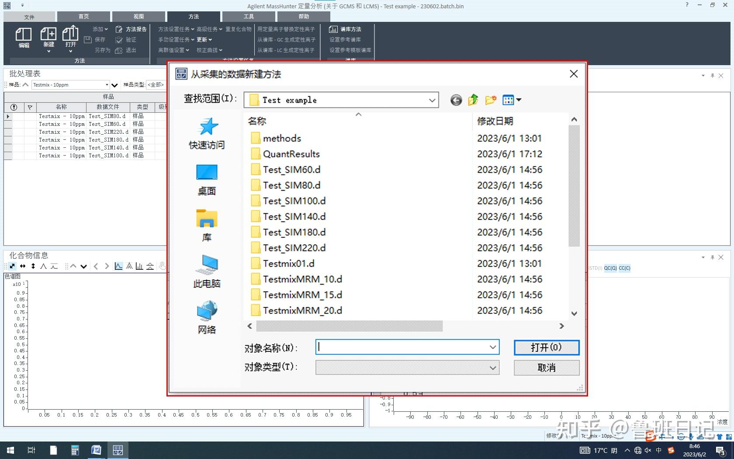Click the manual integration hand icon
Screen dimensions: 734x459
[162, 266]
